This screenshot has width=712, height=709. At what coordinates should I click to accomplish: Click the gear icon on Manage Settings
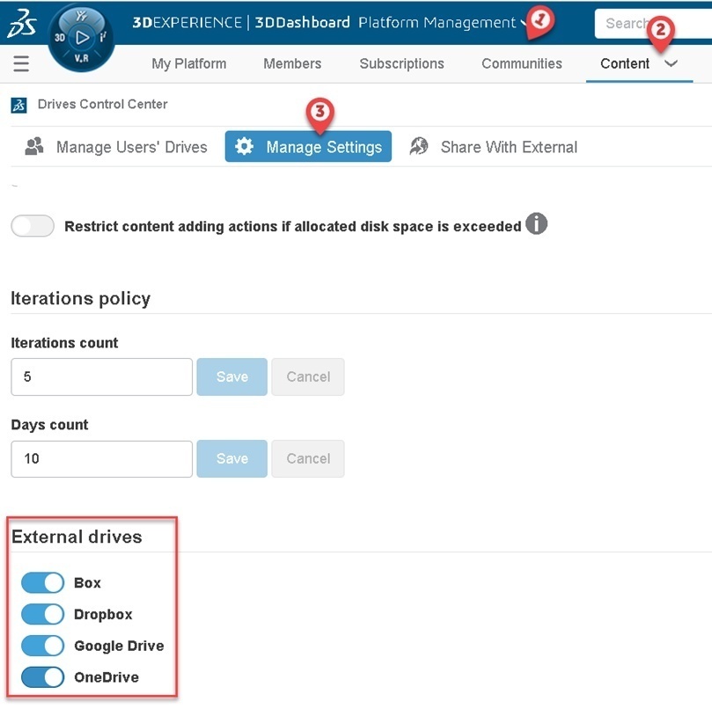tap(245, 146)
